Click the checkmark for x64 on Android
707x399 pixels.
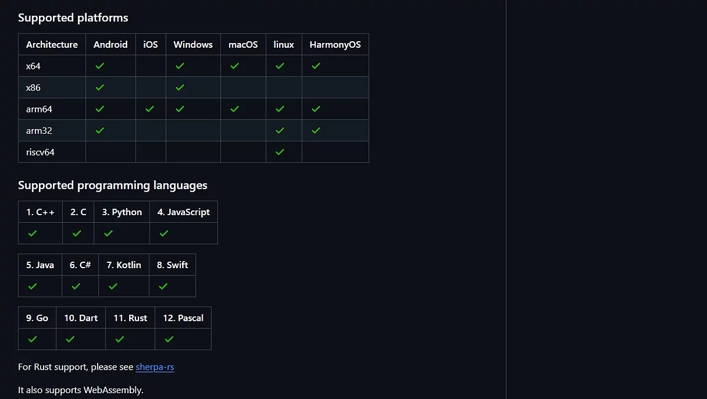pyautogui.click(x=100, y=66)
